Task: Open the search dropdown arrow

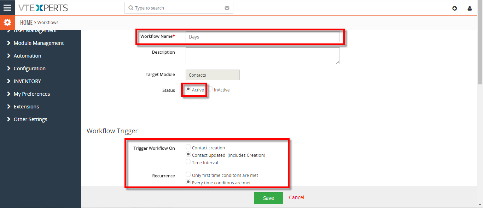Action: tap(227, 8)
